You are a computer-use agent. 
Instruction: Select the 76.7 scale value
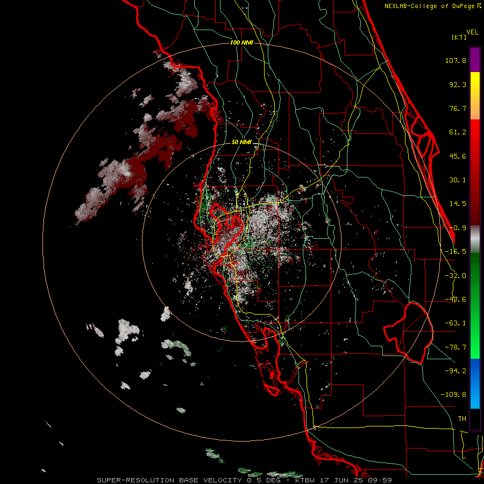(x=458, y=108)
